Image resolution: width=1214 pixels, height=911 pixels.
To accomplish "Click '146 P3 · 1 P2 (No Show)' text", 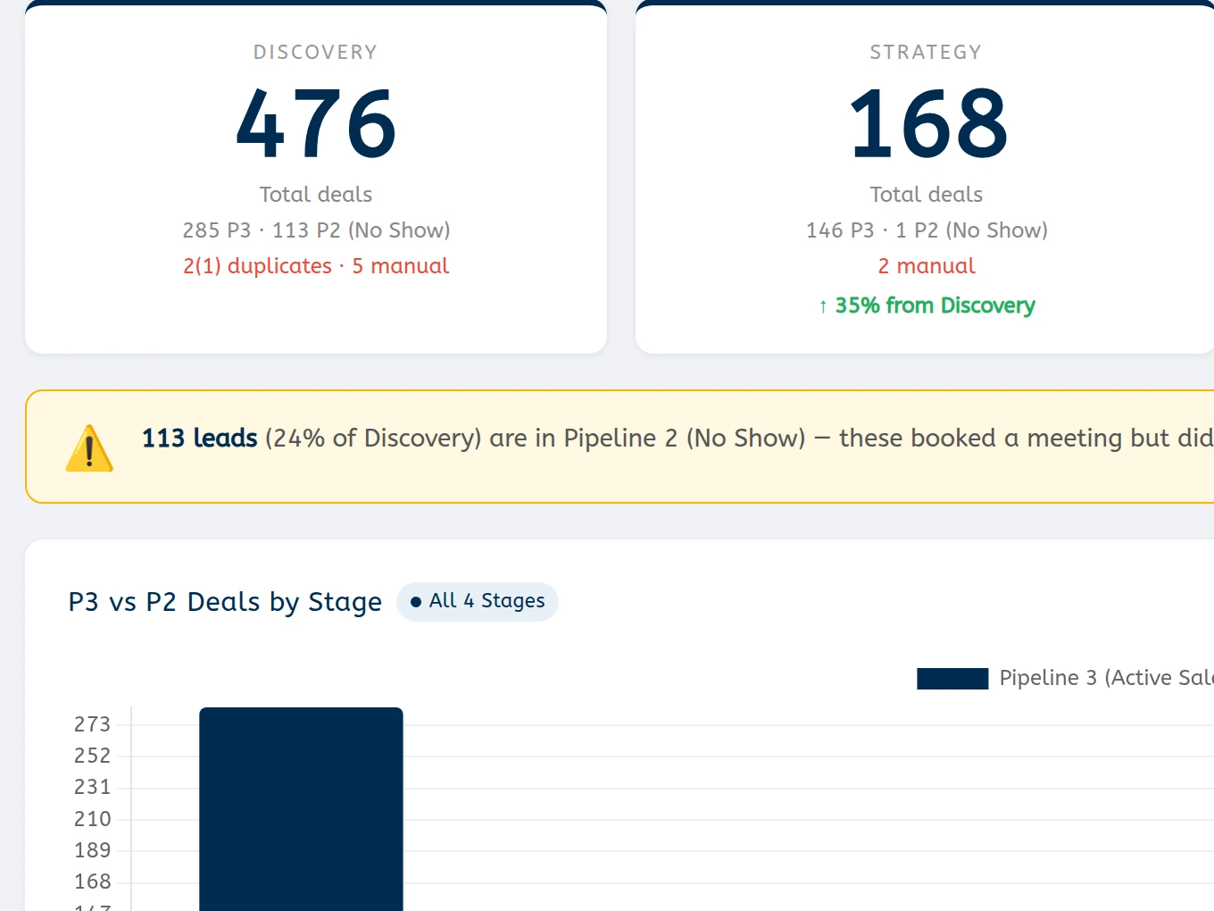I will click(x=927, y=230).
